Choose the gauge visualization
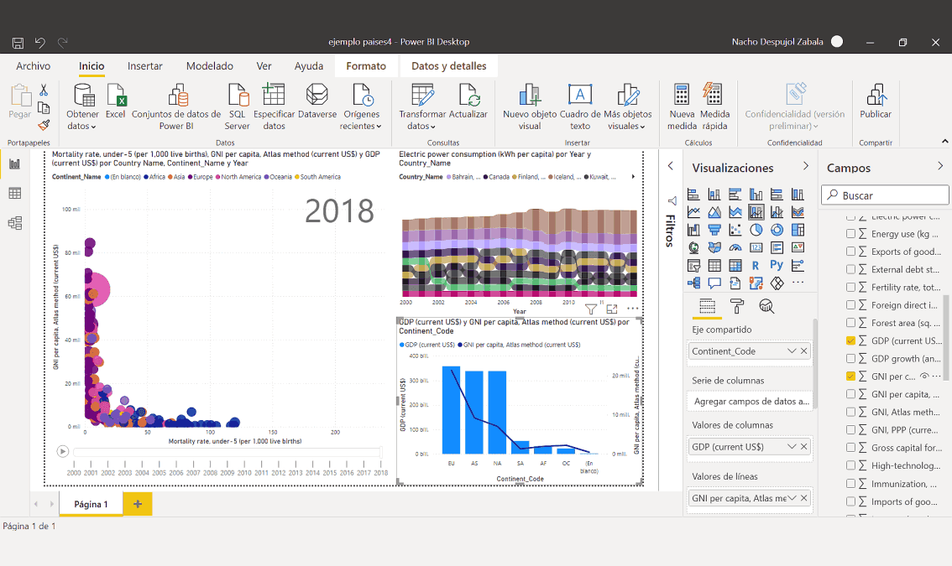Screen dimensions: 952x566 [736, 247]
